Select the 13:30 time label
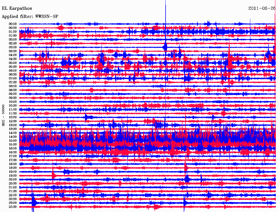This screenshot has height=212, width=278. (13, 129)
